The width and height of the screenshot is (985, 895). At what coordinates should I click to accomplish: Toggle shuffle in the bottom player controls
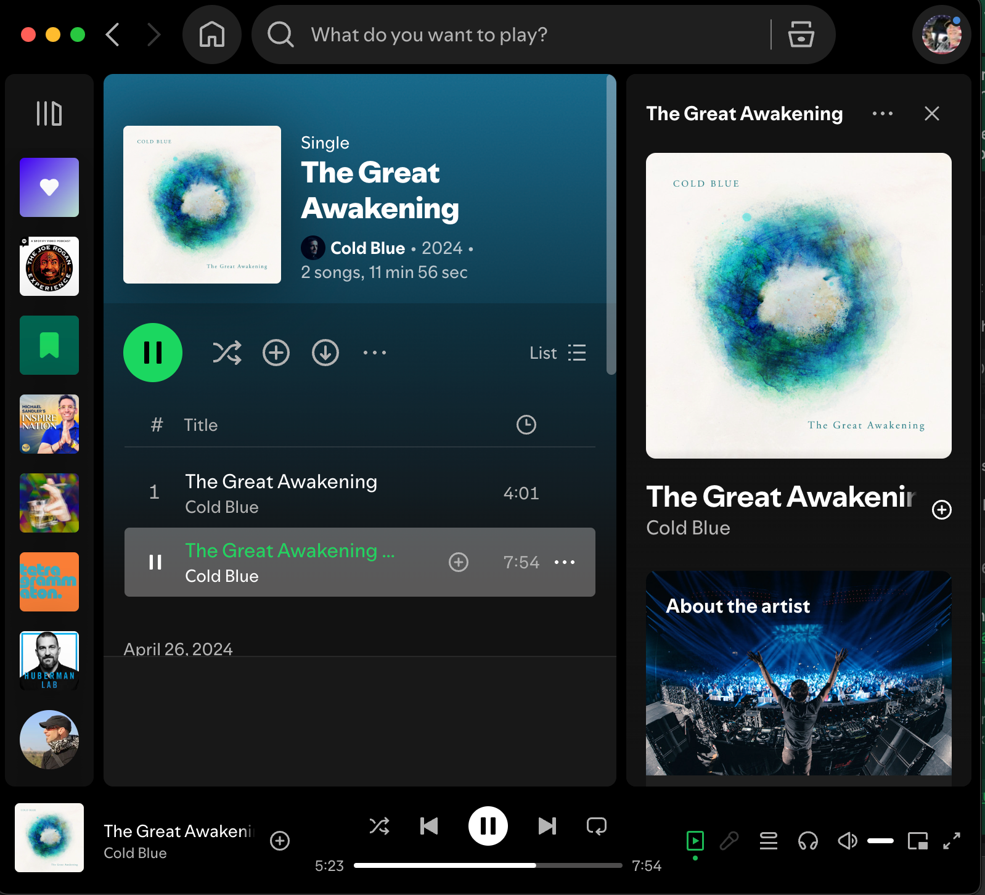(380, 826)
